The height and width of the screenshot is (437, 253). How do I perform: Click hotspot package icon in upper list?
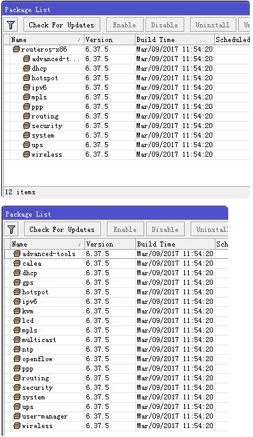coord(27,78)
